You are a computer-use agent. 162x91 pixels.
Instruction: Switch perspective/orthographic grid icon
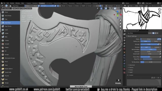click(x=120, y=30)
